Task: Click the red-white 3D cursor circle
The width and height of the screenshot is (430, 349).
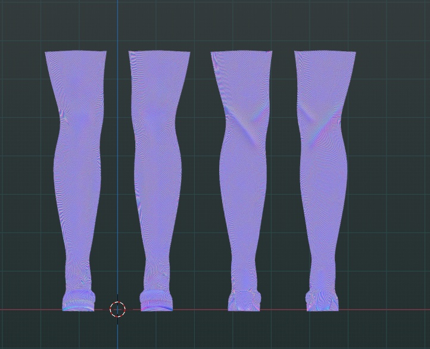Action: coord(118,309)
